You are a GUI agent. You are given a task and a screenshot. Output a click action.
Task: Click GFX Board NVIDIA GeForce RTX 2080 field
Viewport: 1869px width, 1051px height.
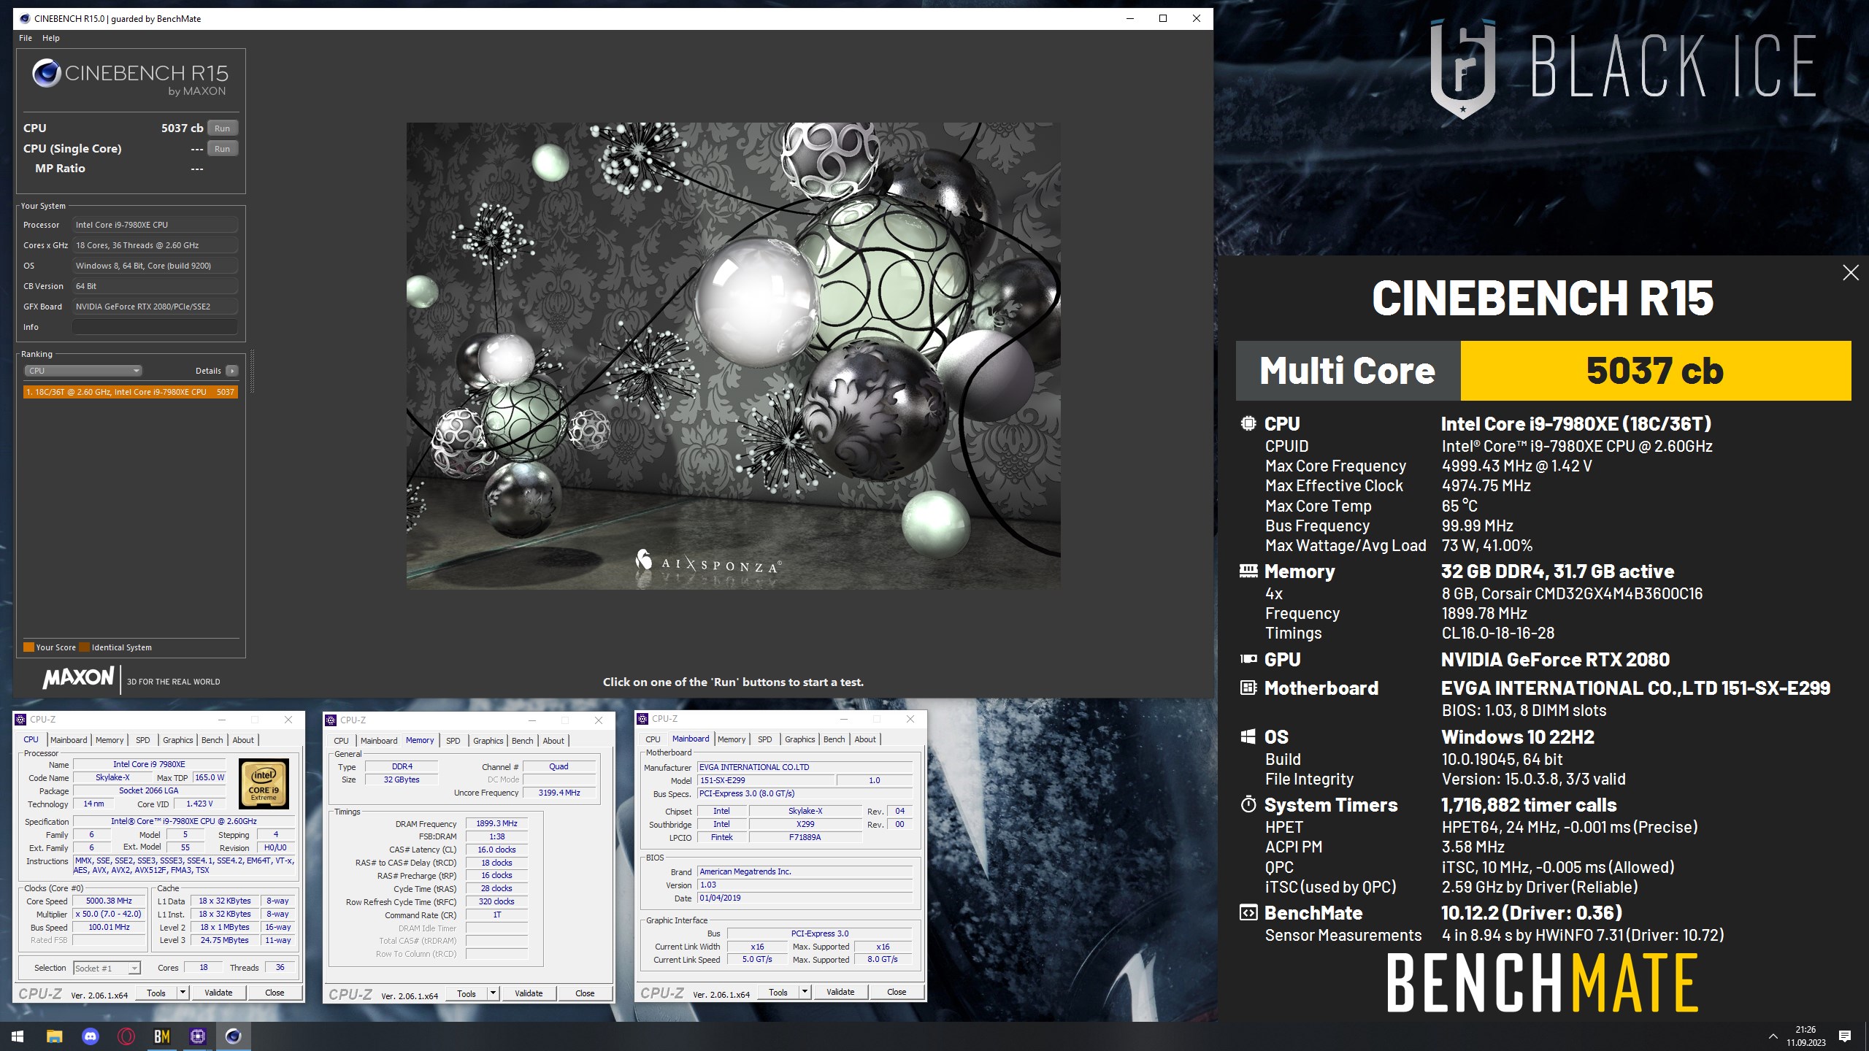click(x=155, y=307)
